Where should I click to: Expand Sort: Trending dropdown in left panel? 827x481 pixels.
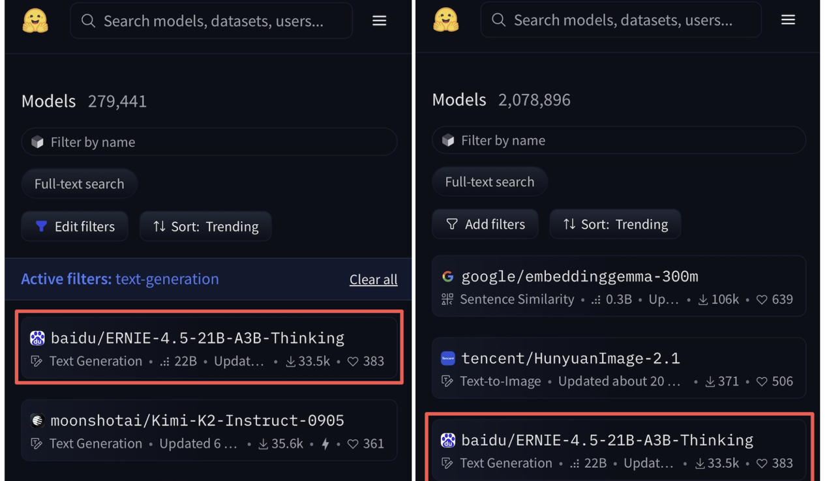pyautogui.click(x=205, y=226)
